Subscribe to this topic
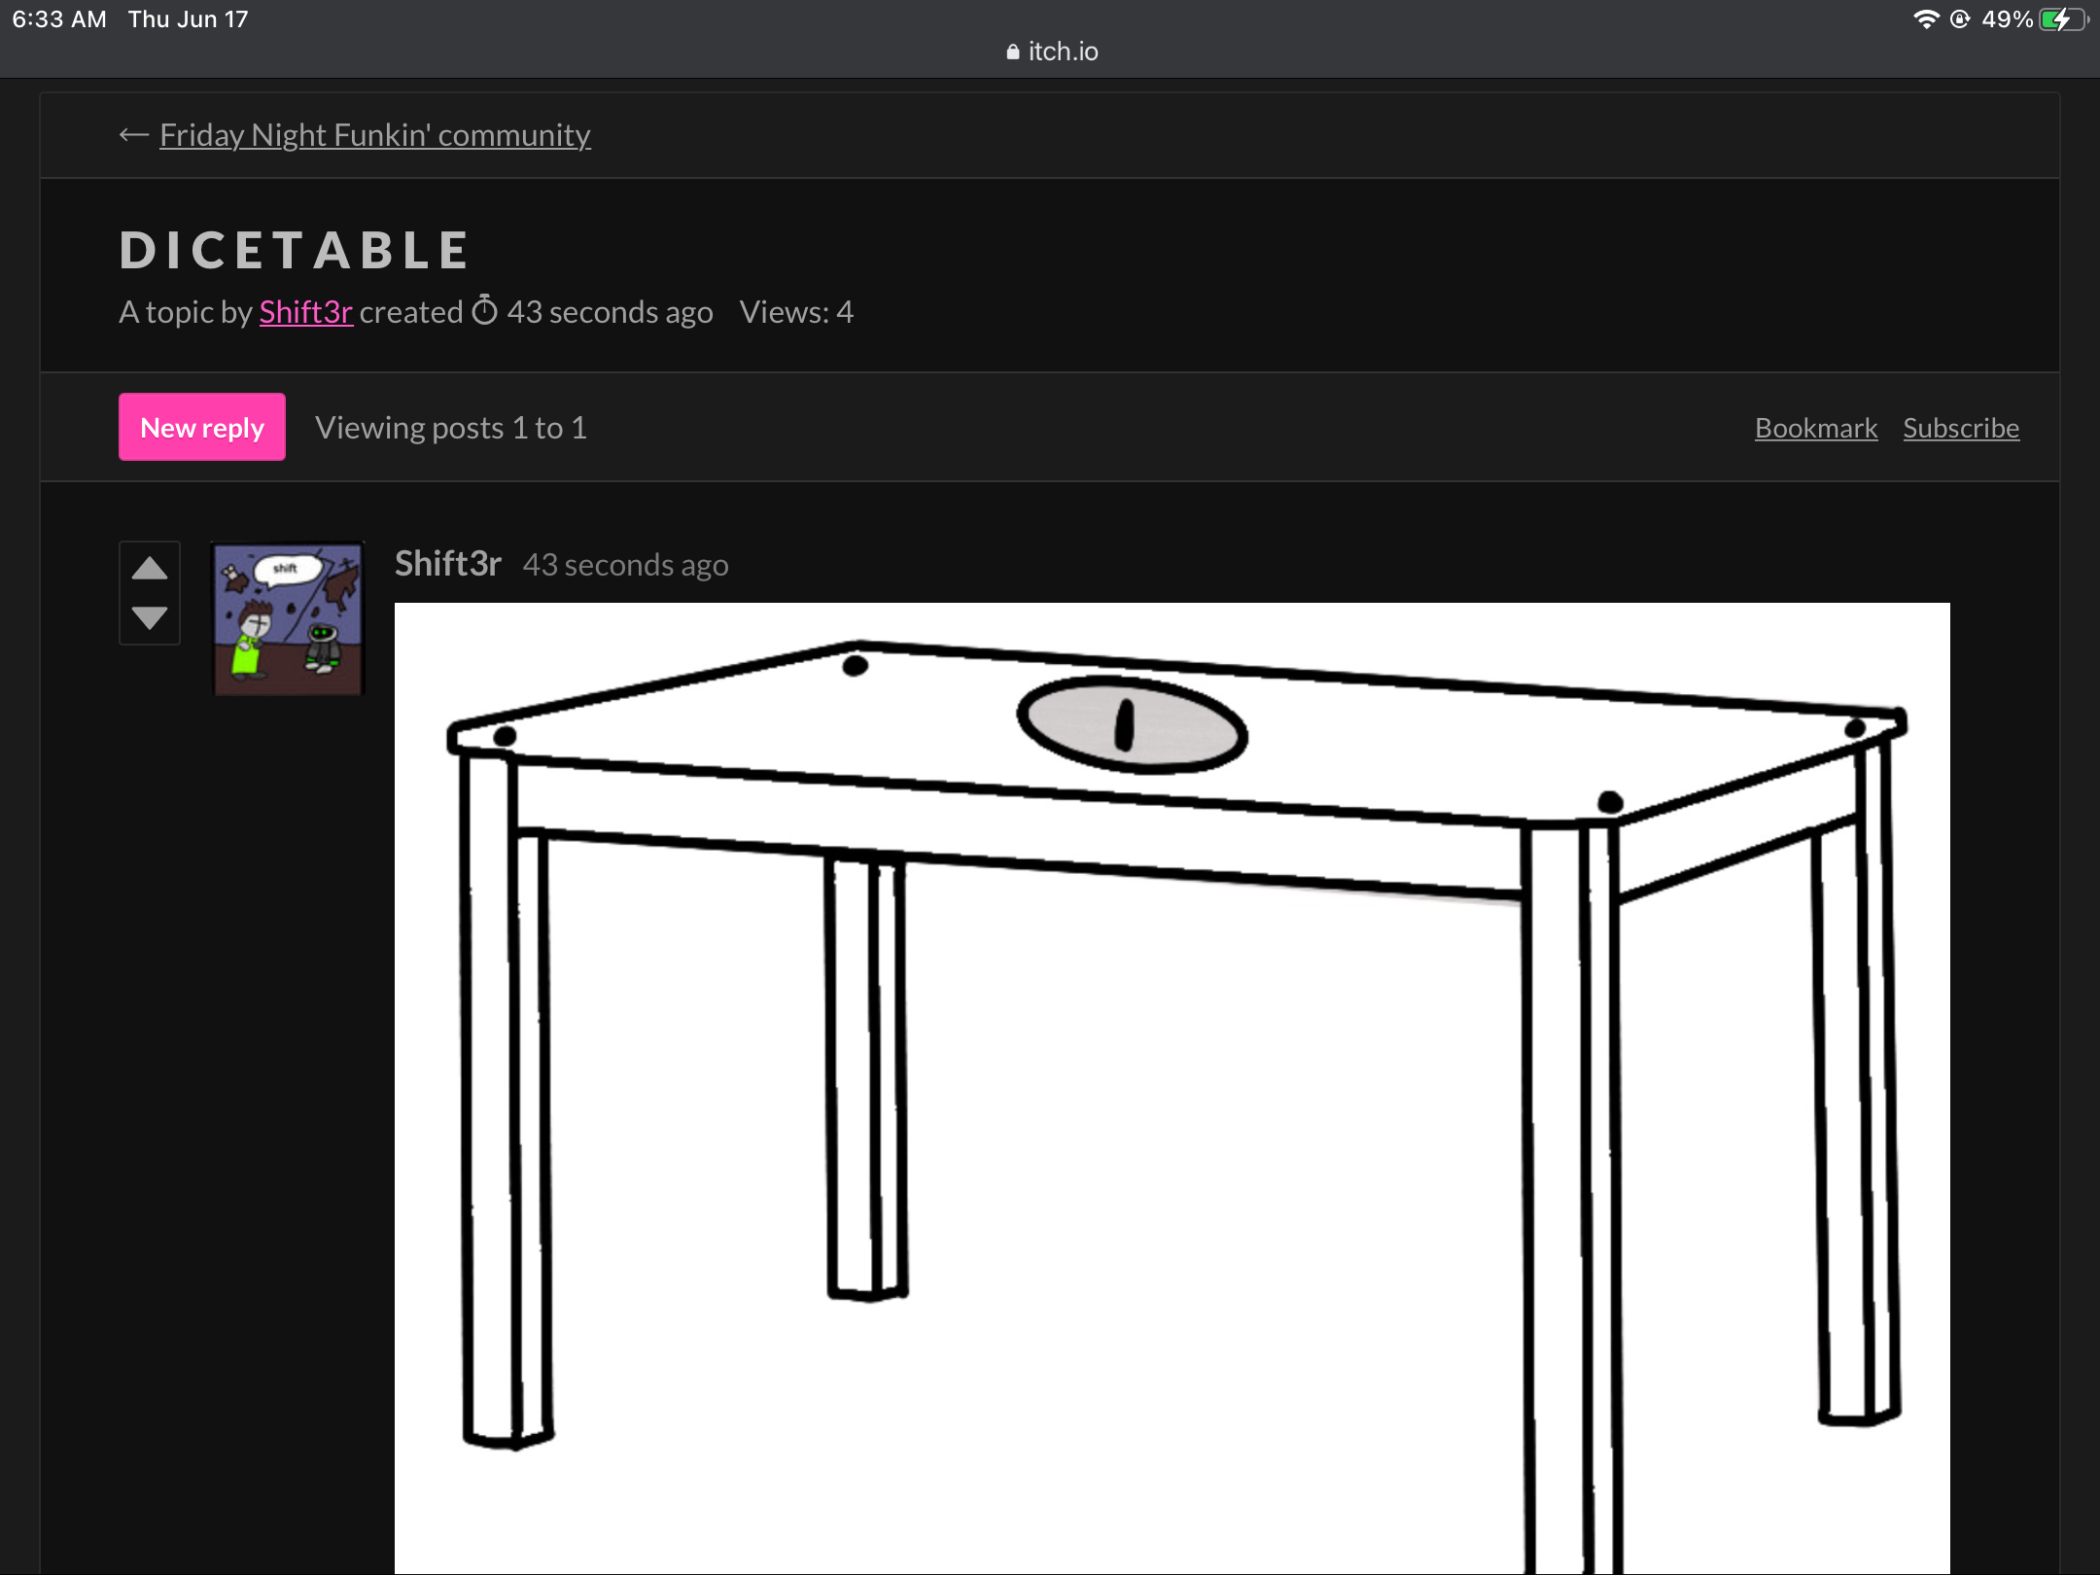2100x1575 pixels. click(1960, 428)
